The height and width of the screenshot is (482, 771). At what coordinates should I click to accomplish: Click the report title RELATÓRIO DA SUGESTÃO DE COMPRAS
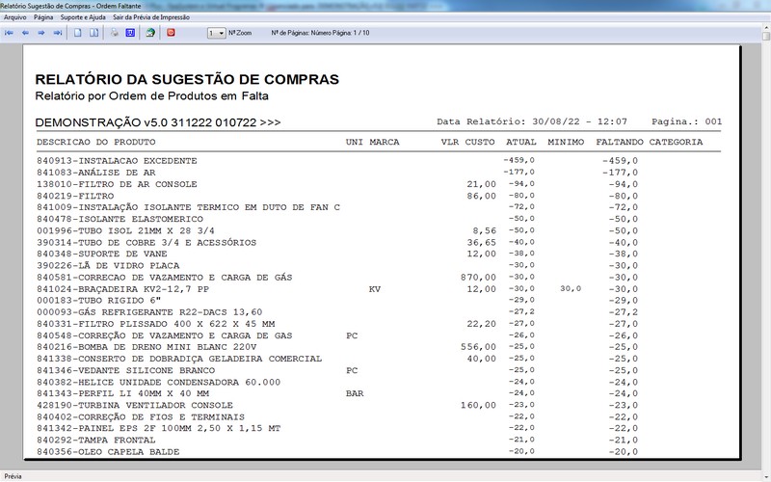(187, 79)
